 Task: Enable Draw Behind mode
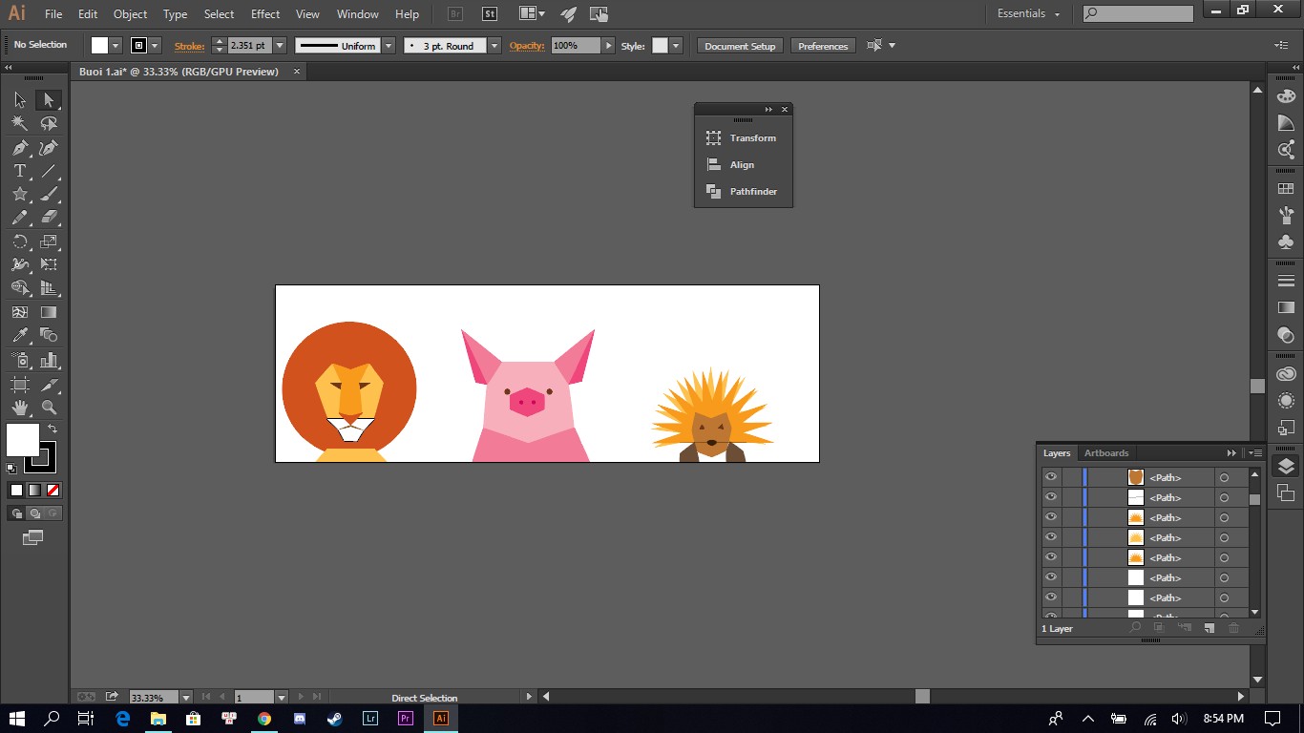(x=34, y=513)
